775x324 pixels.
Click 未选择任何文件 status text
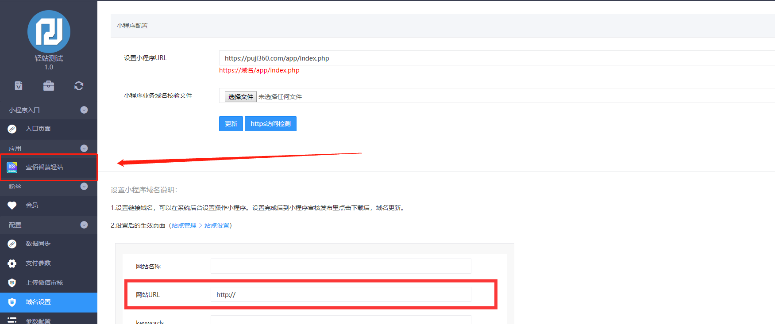[280, 97]
